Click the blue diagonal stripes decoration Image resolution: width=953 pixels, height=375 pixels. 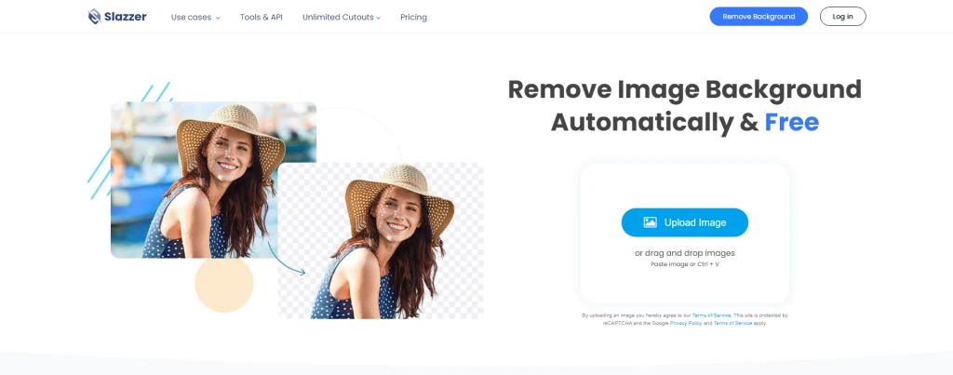(128, 141)
